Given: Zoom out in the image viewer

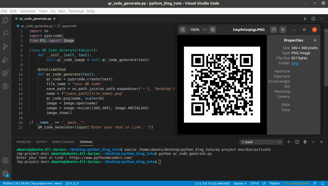Looking at the screenshot, I should coord(183,30).
